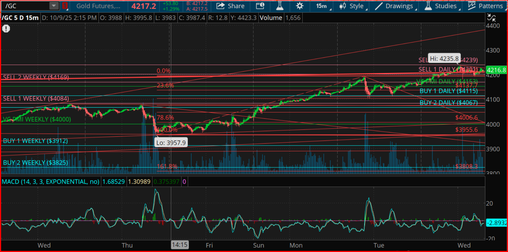
Task: Select the Volume label in the header
Action: pos(271,18)
